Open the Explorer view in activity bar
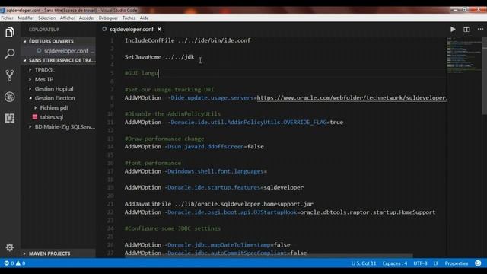This screenshot has height=274, width=487. 10,32
